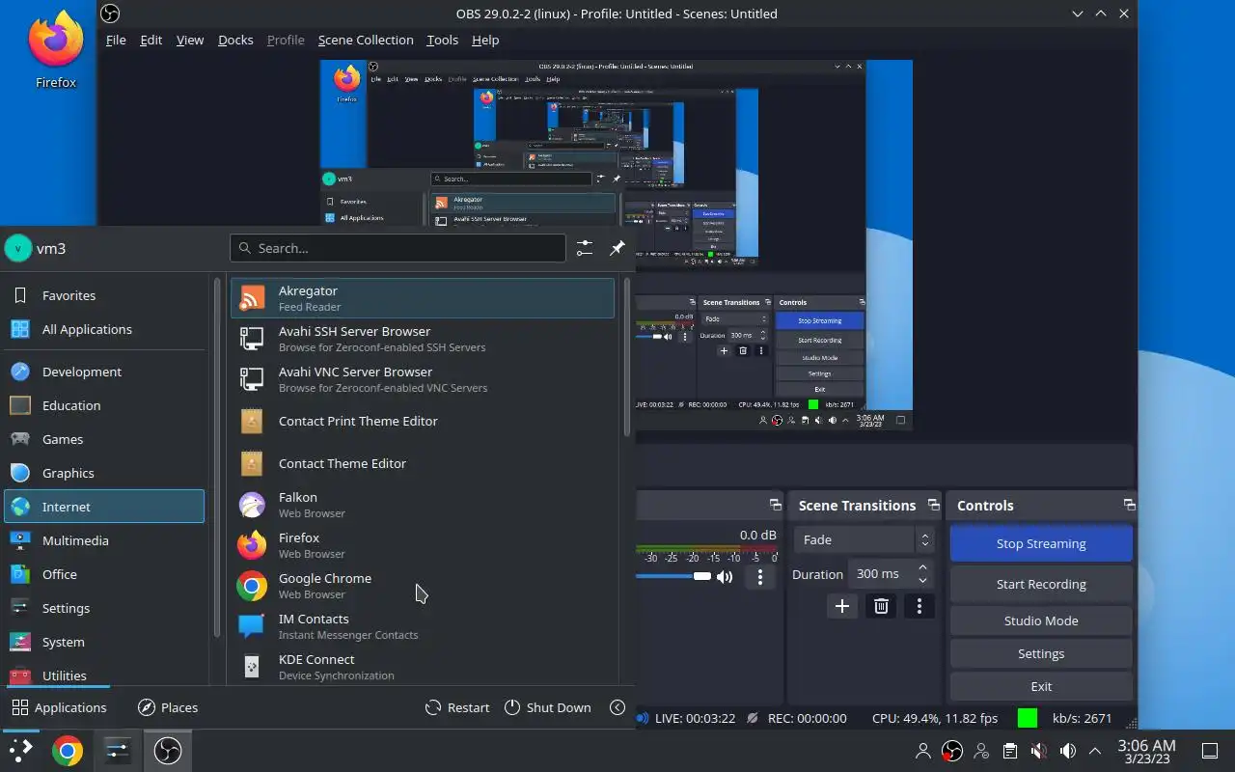Open the Help menu in OBS

click(485, 40)
